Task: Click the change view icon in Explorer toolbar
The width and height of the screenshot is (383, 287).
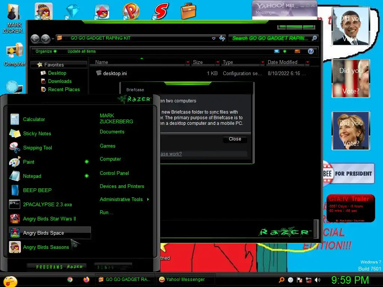Action: (277, 51)
